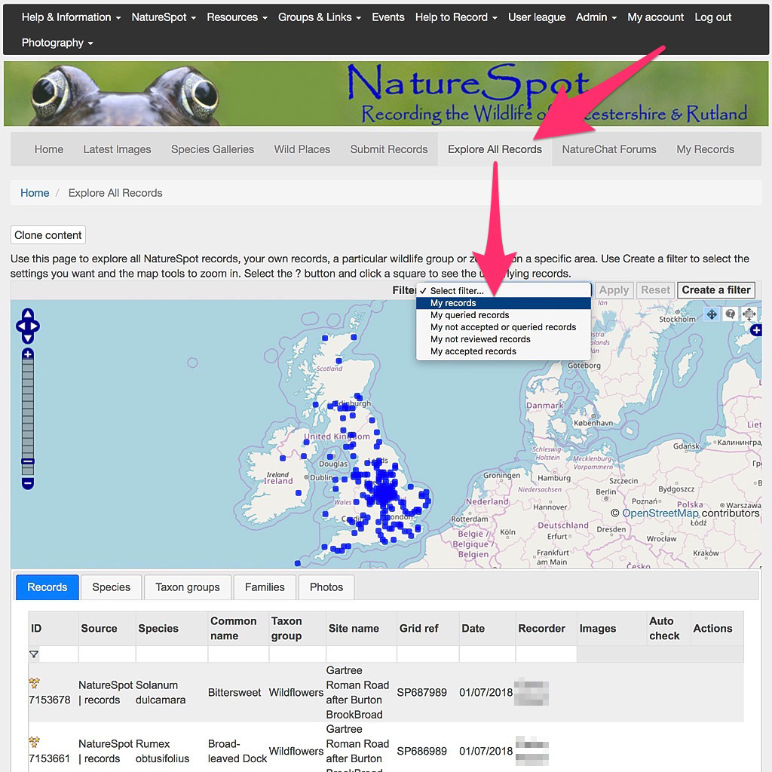Click the map full-extent arrows icon
772x772 pixels.
749,314
